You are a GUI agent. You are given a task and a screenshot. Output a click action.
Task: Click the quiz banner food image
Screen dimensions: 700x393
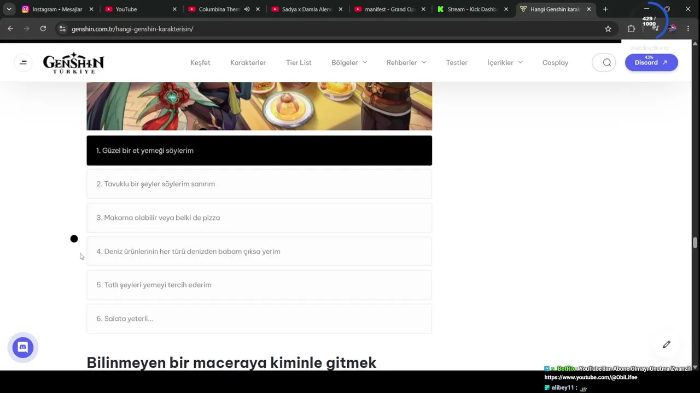click(259, 106)
